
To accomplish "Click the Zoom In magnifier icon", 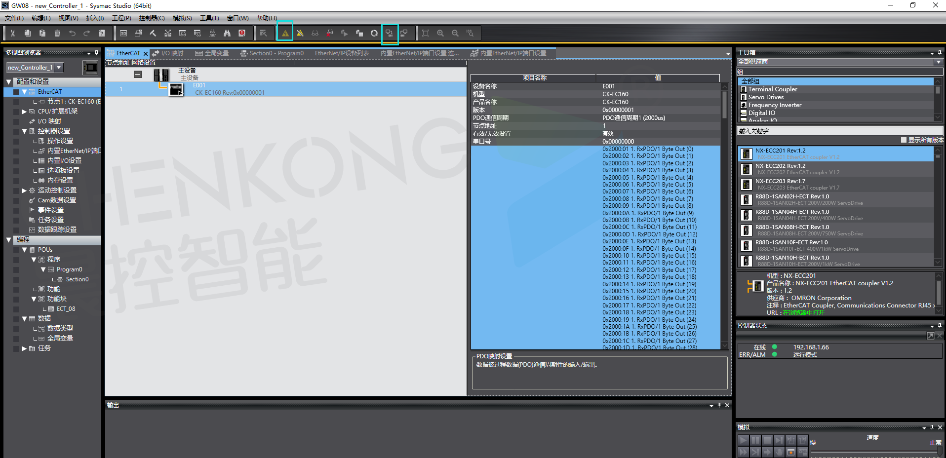I will click(x=440, y=33).
